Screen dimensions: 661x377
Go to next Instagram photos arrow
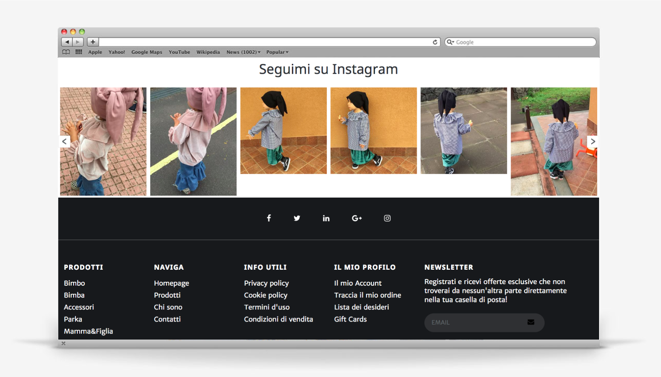pos(593,141)
